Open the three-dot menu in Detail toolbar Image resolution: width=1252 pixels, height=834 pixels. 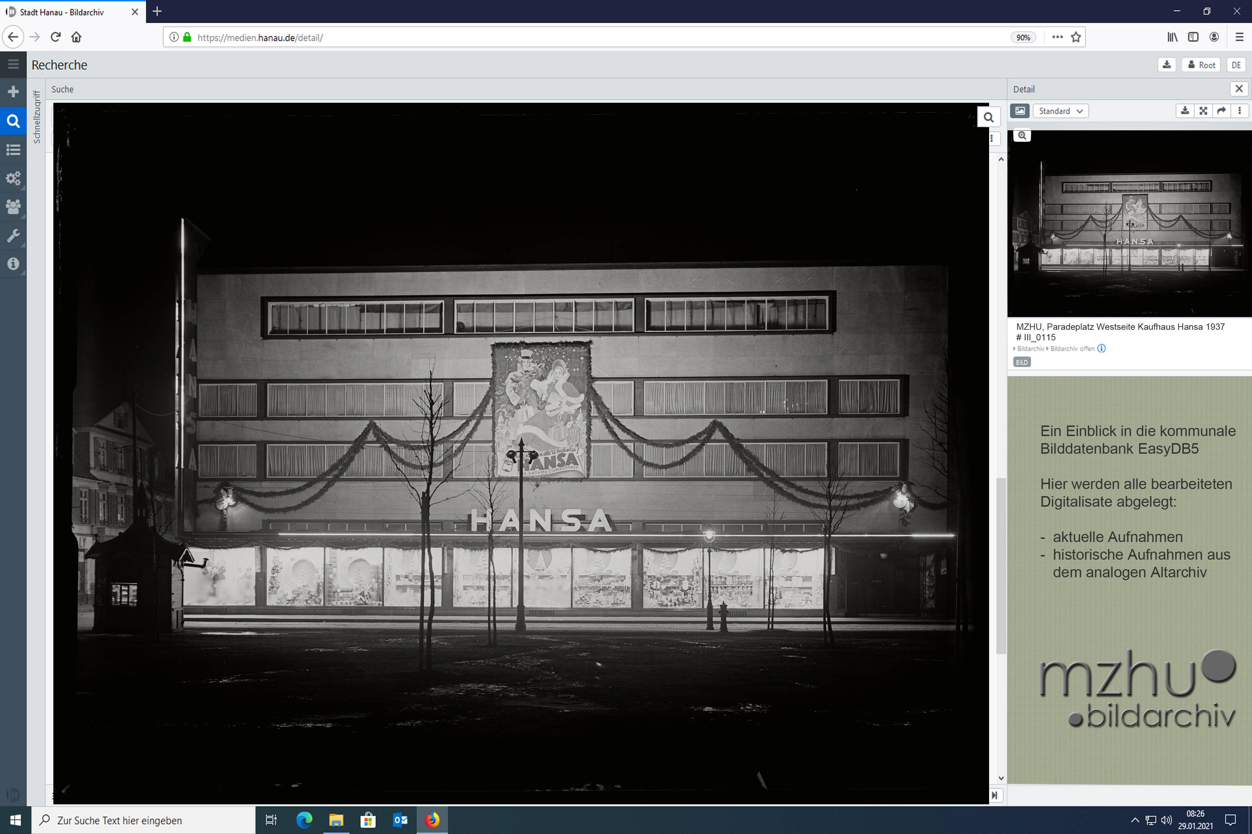(x=1240, y=111)
